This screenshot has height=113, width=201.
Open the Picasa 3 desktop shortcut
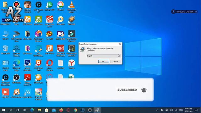(x=61, y=6)
